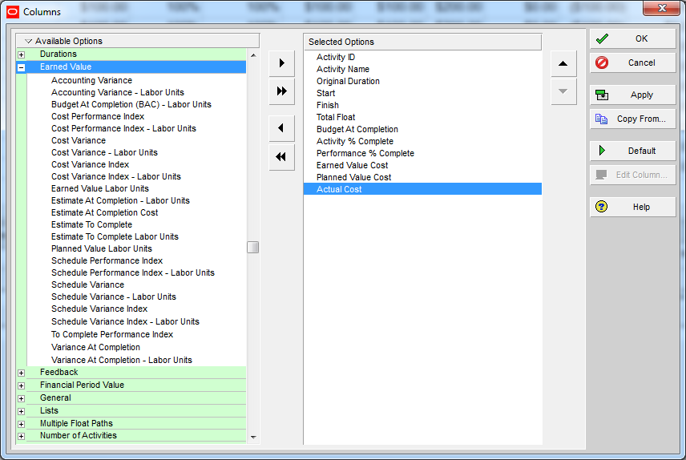The image size is (686, 460).
Task: Expand the Multiple Float Paths group
Action: click(22, 424)
